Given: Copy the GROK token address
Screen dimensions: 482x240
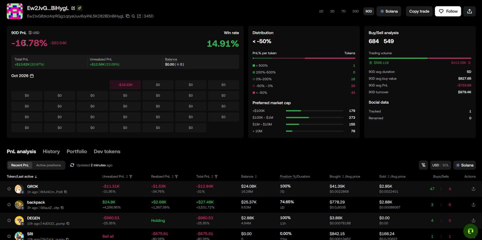Looking at the screenshot, I should (x=65, y=192).
